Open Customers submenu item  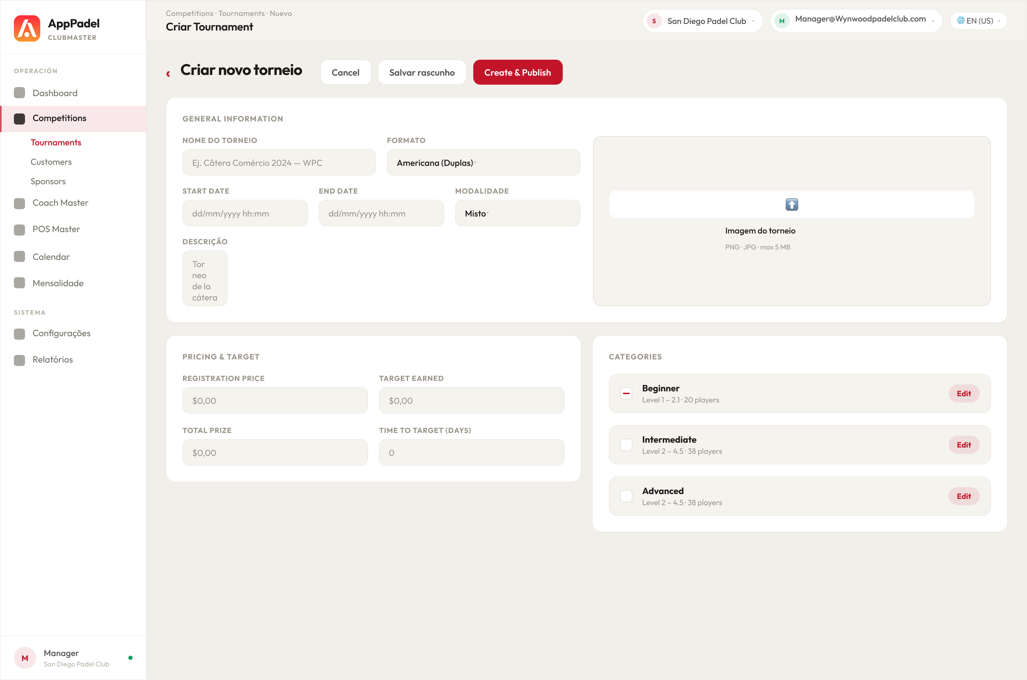[51, 162]
